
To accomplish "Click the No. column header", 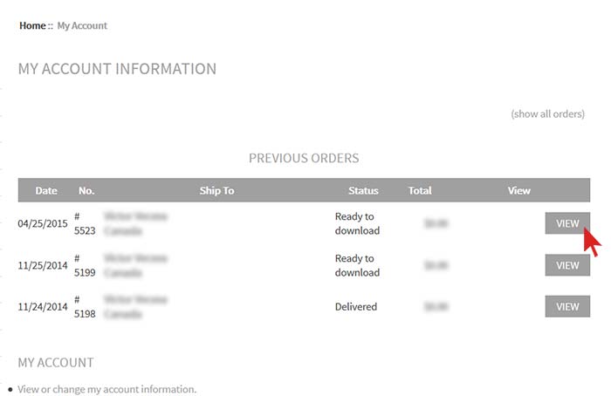I will pos(86,190).
